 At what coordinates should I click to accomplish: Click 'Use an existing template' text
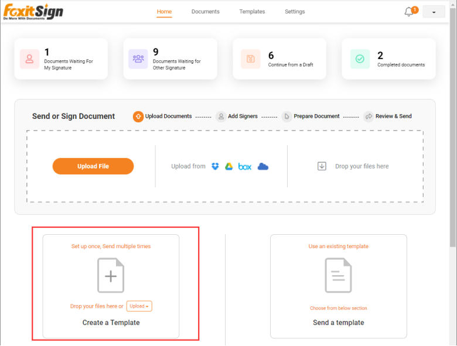click(339, 246)
